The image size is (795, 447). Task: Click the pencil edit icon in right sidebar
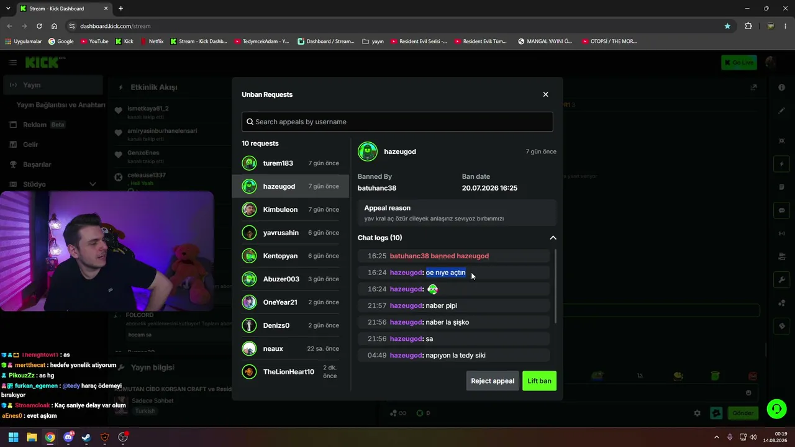pos(782,111)
